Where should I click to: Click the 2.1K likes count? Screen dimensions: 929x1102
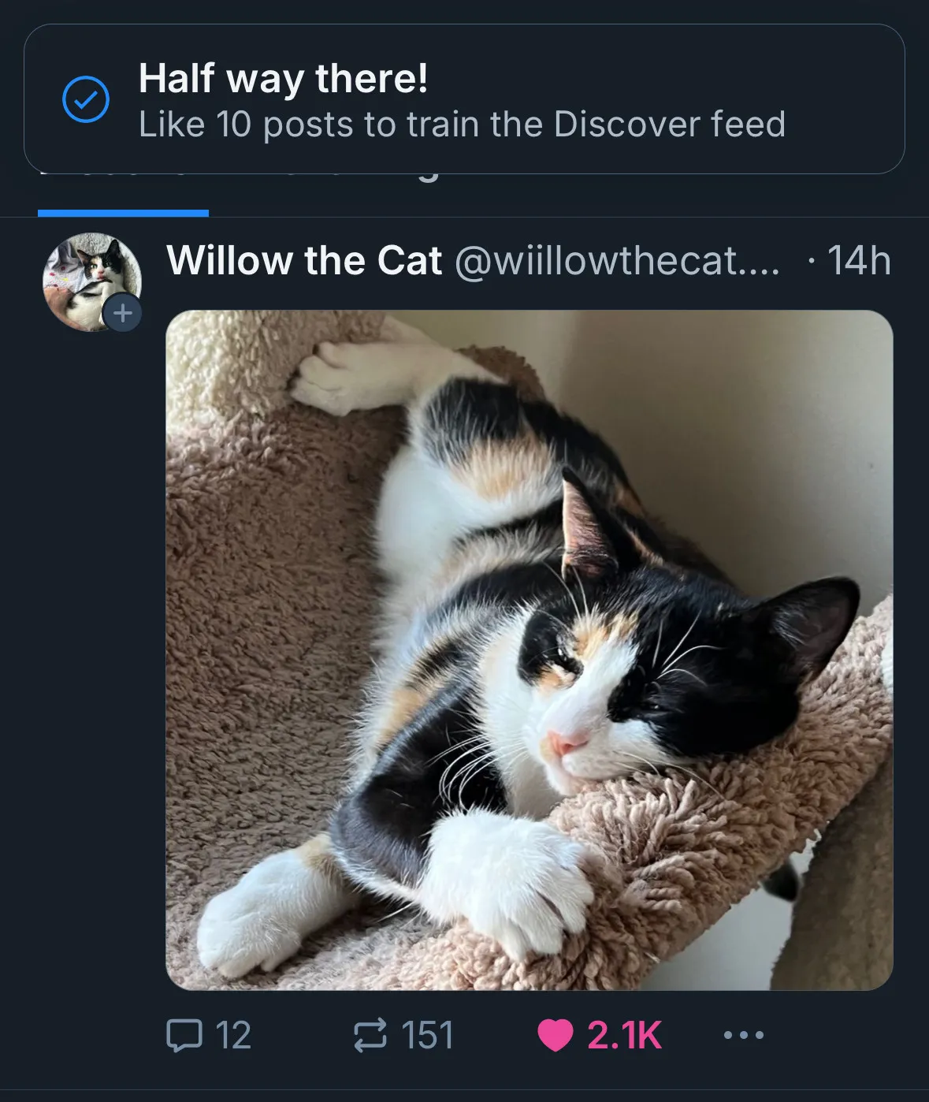coord(624,1035)
